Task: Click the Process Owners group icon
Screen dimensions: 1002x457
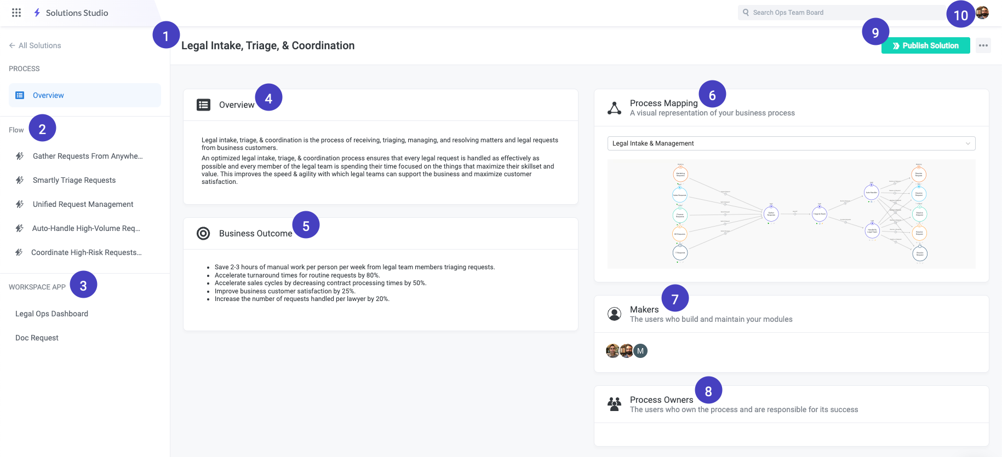Action: click(x=614, y=403)
